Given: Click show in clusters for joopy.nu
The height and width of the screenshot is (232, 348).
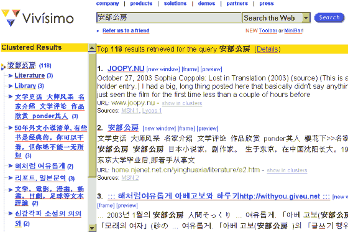Looking at the screenshot, I should pyautogui.click(x=182, y=103).
